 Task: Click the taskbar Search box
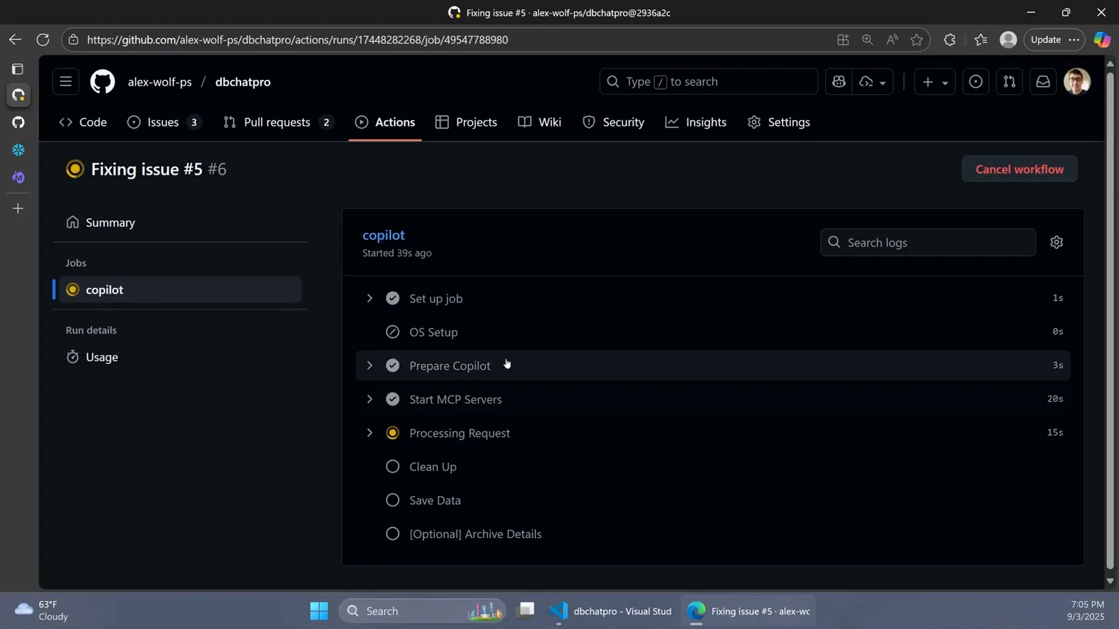point(422,611)
